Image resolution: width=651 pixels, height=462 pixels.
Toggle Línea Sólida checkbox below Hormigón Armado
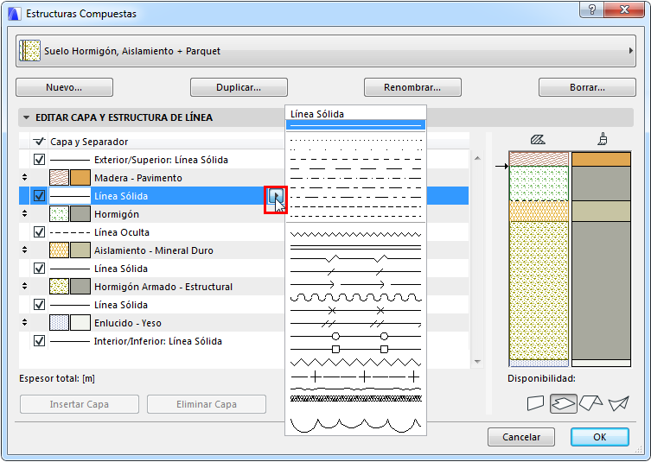39,305
